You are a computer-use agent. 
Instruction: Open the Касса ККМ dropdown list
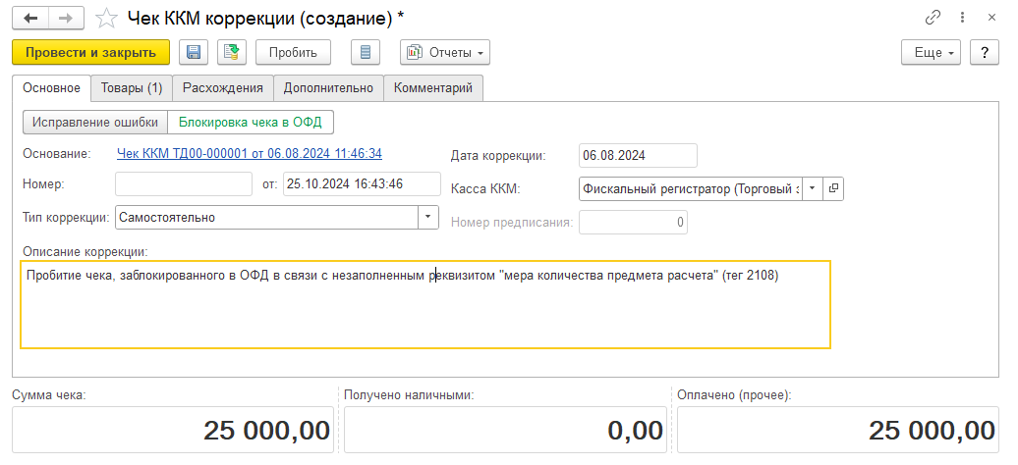coord(812,188)
